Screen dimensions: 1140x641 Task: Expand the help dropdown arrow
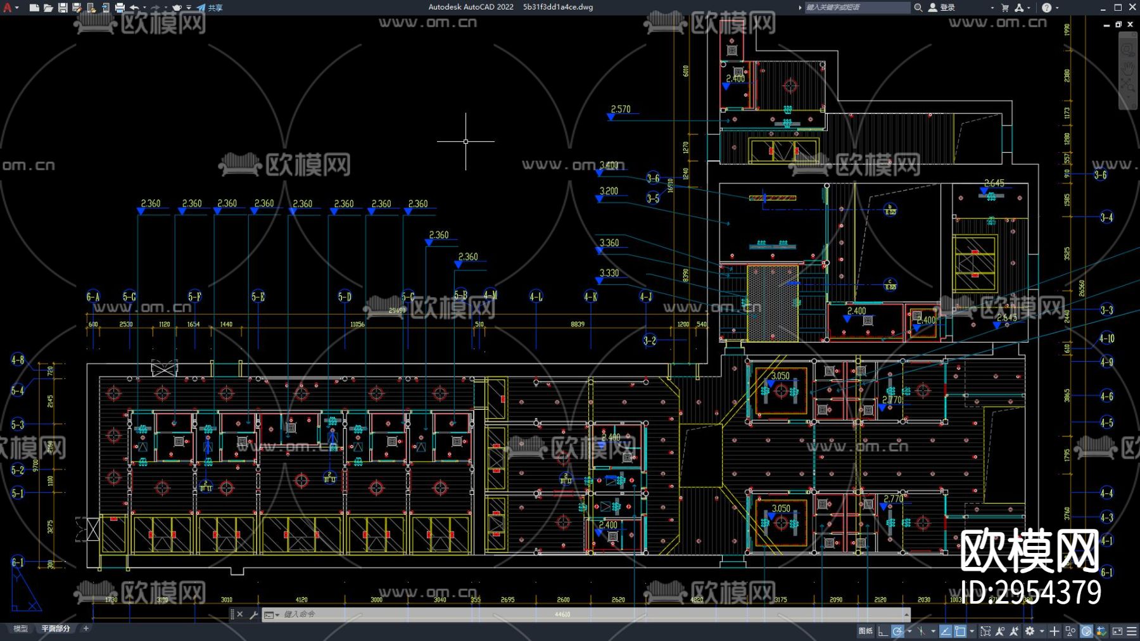(x=1057, y=8)
